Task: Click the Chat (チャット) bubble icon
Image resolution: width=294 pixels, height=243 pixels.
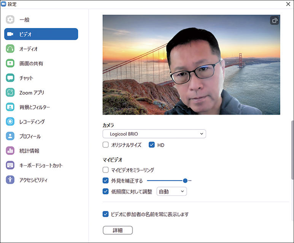Action: click(10, 78)
